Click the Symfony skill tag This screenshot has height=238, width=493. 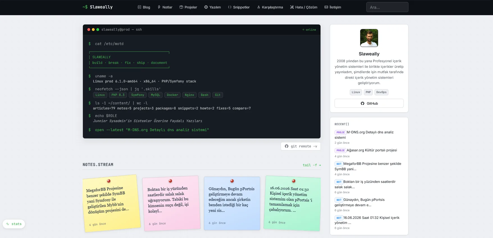(138, 95)
